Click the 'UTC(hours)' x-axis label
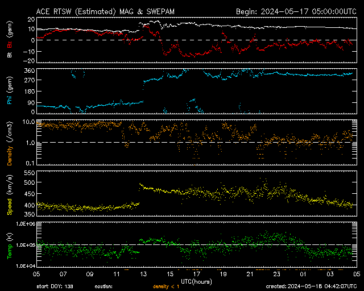This screenshot has width=364, height=291. 196,282
